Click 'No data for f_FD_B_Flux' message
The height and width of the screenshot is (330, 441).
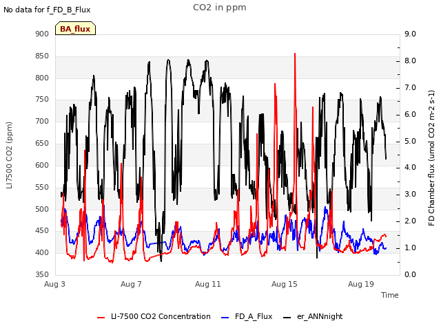point(47,10)
